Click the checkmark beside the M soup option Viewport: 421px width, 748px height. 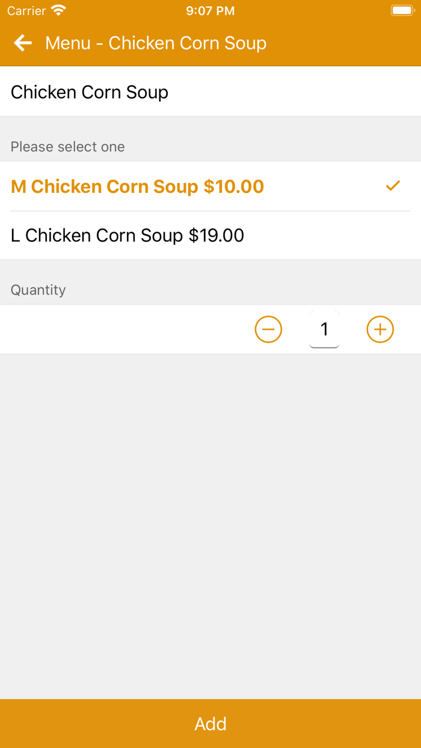[x=393, y=186]
